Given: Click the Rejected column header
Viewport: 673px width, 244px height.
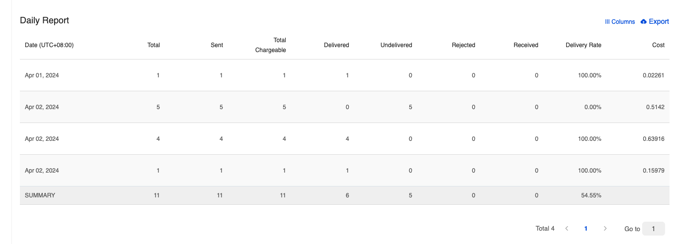Looking at the screenshot, I should 463,45.
